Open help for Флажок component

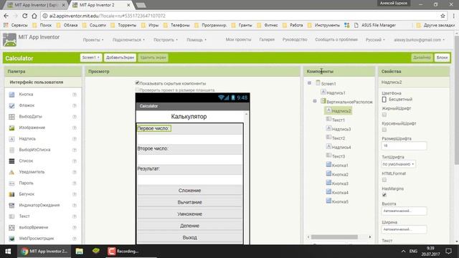(x=75, y=105)
